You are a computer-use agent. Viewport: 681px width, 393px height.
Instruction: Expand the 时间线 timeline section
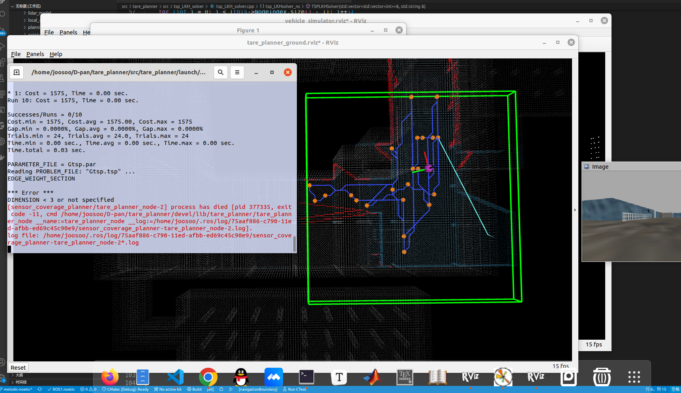pyautogui.click(x=21, y=382)
